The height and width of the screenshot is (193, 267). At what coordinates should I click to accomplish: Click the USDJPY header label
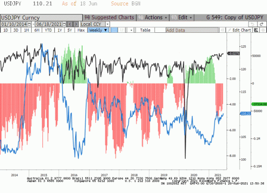[x=13, y=3]
